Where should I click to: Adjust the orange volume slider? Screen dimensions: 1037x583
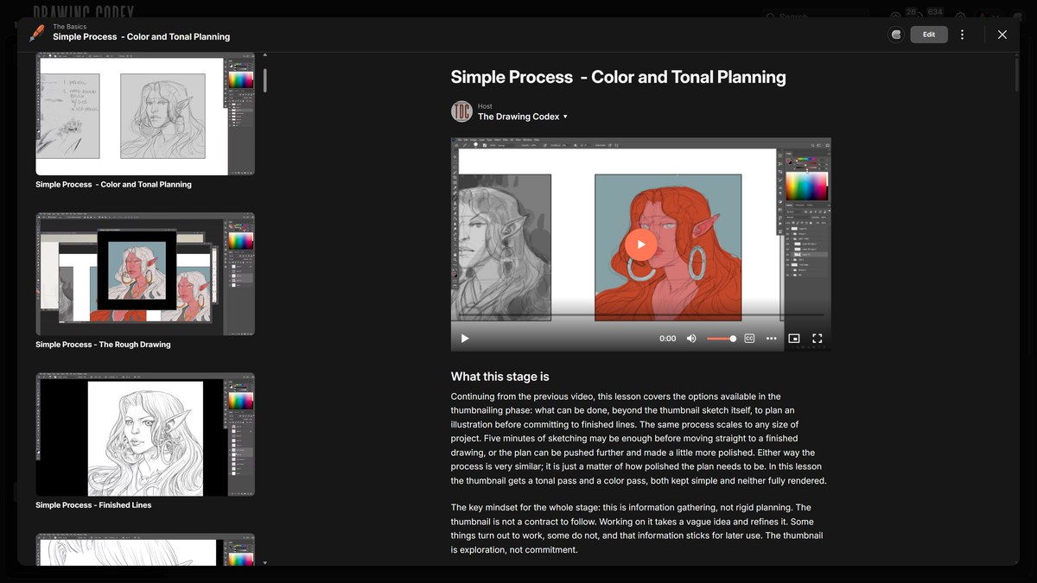tap(722, 339)
